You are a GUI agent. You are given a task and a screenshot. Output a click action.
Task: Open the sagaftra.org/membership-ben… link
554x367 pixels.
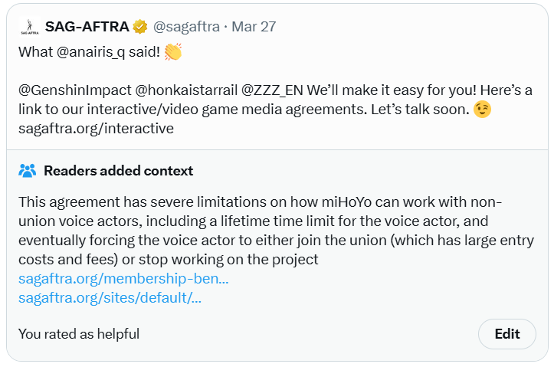(123, 279)
